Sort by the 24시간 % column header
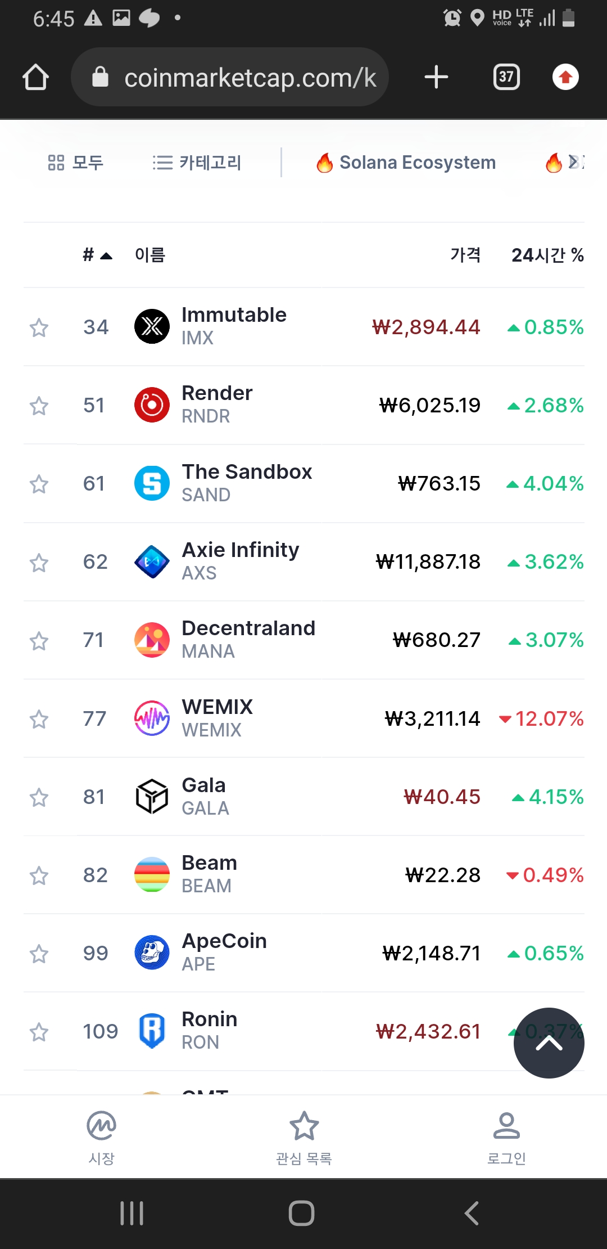The image size is (607, 1249). point(547,255)
